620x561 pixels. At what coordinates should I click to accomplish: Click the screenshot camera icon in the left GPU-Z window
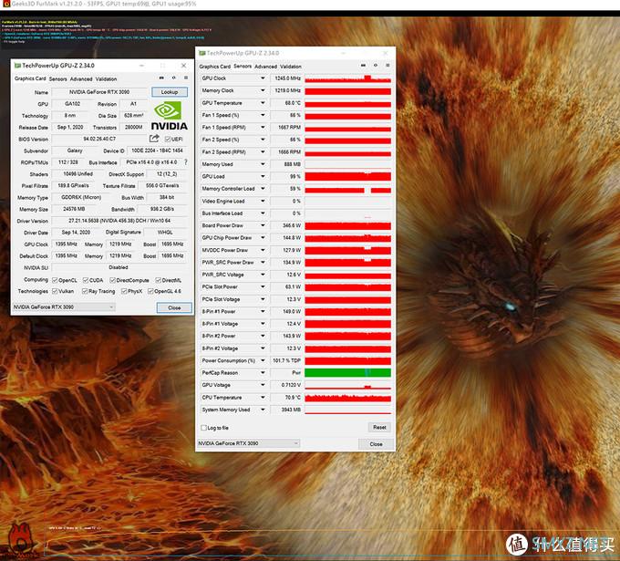tap(161, 78)
